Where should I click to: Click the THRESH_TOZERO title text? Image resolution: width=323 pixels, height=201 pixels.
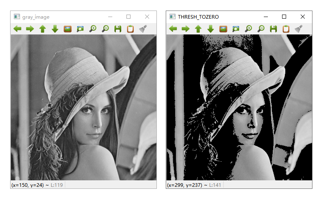pos(198,17)
